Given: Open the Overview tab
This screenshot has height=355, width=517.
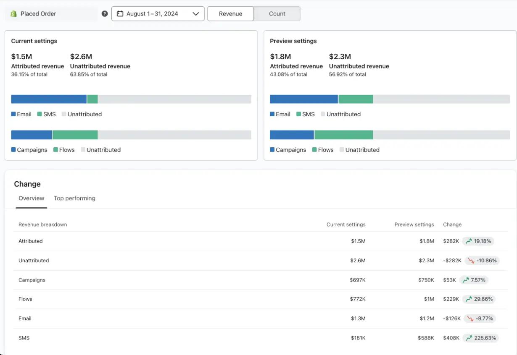Looking at the screenshot, I should pos(32,198).
